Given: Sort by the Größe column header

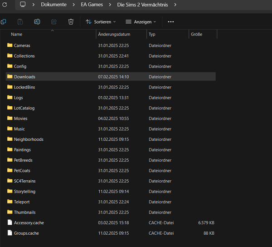Looking at the screenshot, I should 196,34.
